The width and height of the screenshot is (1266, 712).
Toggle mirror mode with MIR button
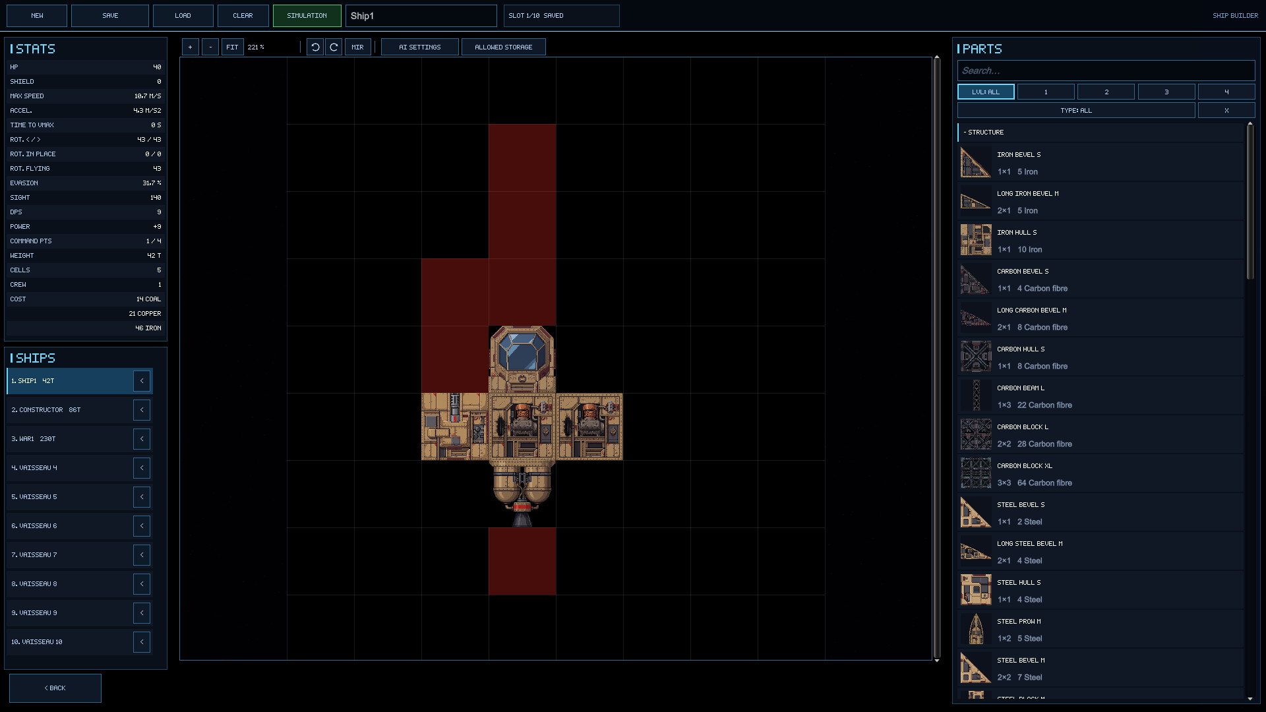[357, 47]
